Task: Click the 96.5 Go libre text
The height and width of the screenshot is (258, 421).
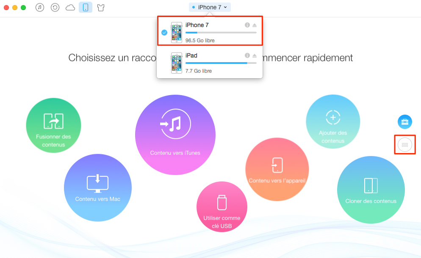Action: 200,41
